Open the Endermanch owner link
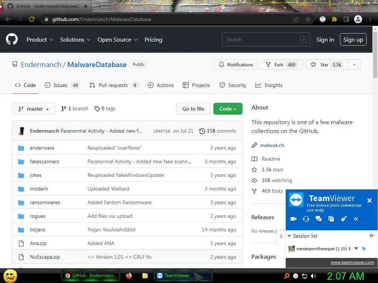Viewport: 378px width, 283px height. (x=41, y=64)
